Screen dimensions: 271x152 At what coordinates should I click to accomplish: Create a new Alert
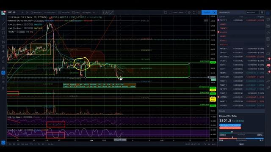pos(76,12)
